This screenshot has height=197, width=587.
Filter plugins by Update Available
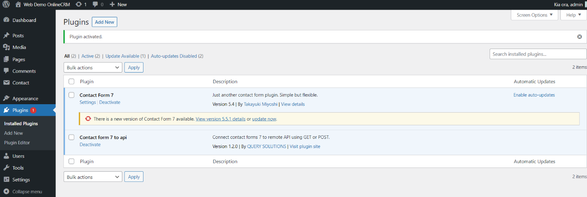122,56
